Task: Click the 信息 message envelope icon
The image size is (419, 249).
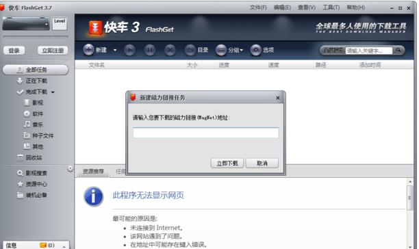Action: tap(43, 245)
